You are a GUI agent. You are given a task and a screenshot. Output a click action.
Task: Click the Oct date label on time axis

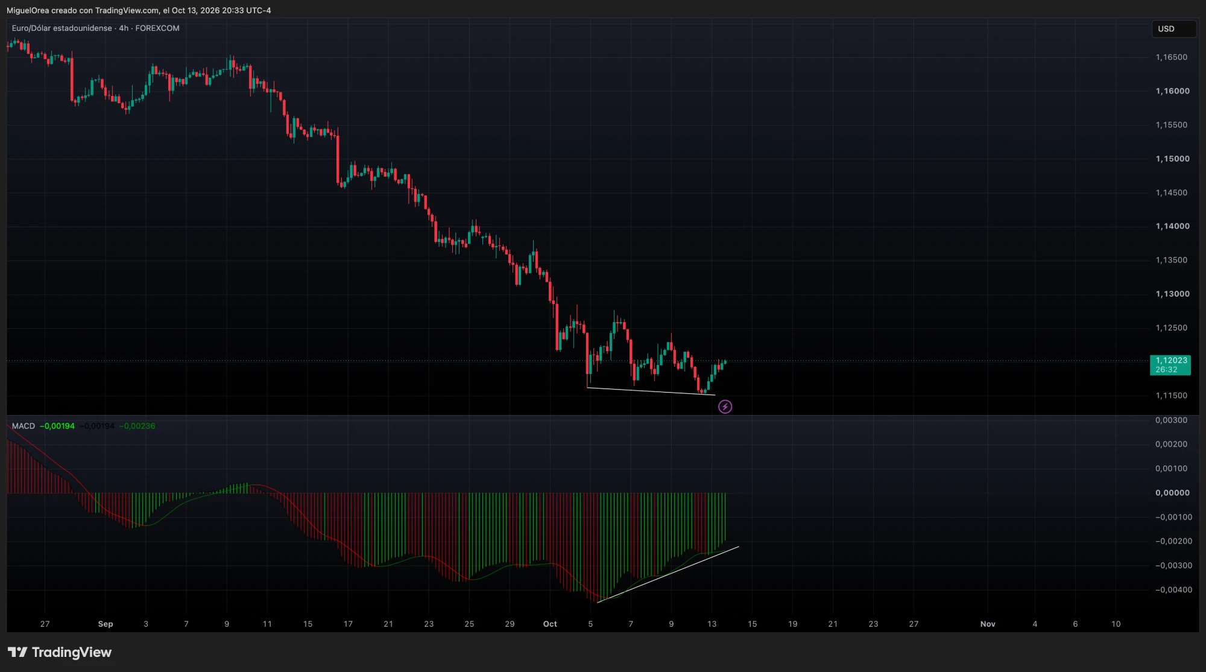550,624
